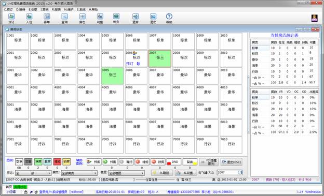The height and width of the screenshot is (196, 324).
Task: Open the C.预订 menu
Action: [8, 10]
